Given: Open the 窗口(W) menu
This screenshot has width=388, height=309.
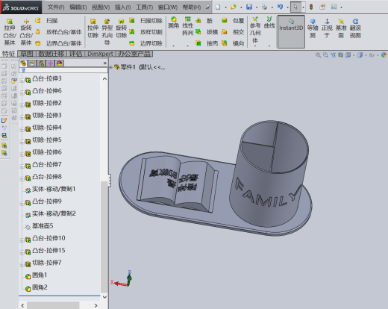Looking at the screenshot, I should click(168, 7).
